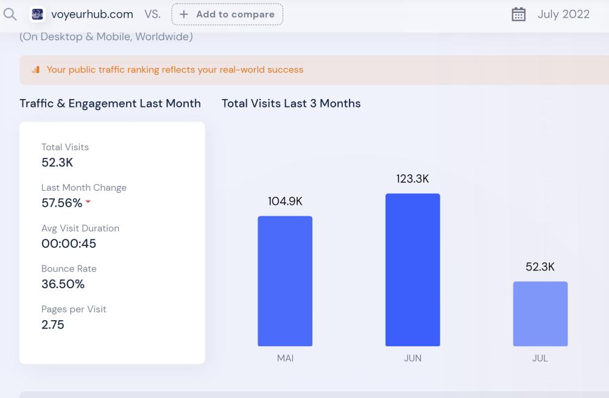
Task: Click the MAI bar in the chart
Action: [x=285, y=281]
